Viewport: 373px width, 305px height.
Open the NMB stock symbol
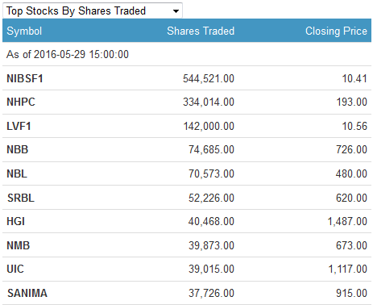click(19, 245)
